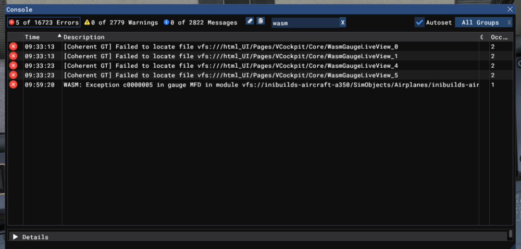
Task: Toggle the Warnings filter
Action: point(121,22)
